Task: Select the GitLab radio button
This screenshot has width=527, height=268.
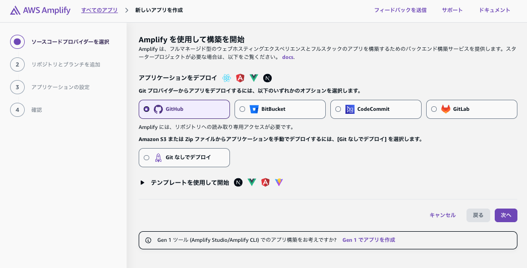Action: pos(434,109)
